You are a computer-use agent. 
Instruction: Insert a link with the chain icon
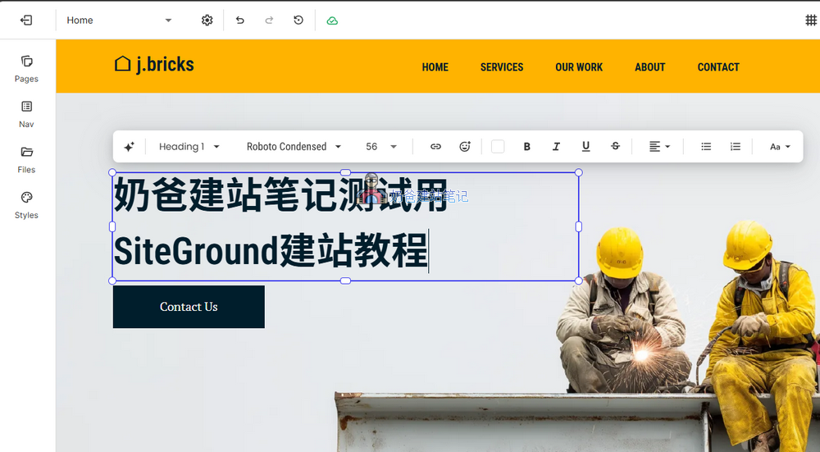(435, 147)
